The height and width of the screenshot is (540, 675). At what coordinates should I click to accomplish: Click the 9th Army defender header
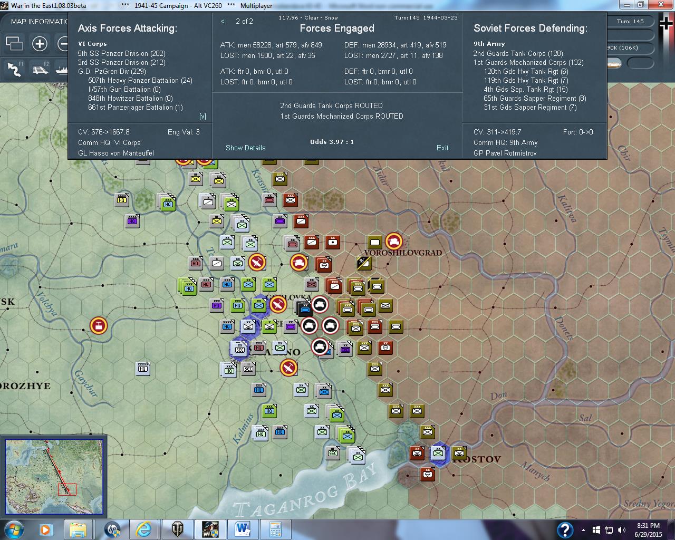click(489, 44)
